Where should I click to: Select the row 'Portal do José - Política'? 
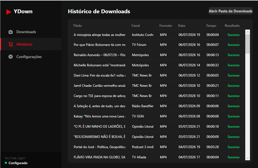tap(158, 147)
